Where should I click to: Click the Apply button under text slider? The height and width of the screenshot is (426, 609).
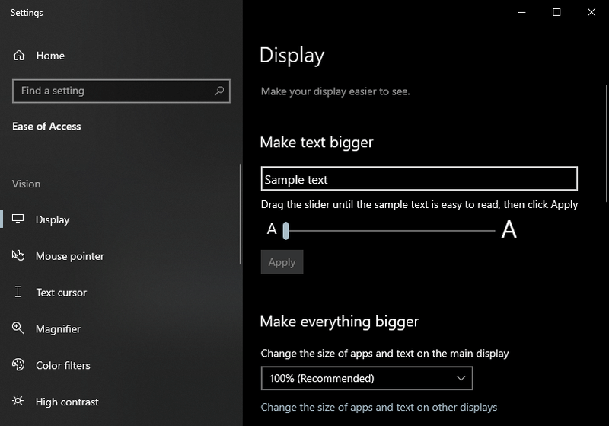click(282, 262)
